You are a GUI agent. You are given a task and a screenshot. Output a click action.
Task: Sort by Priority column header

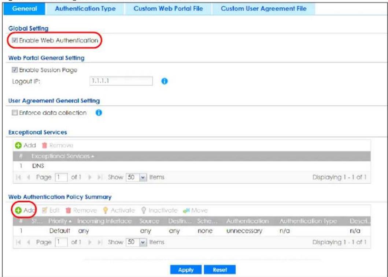tap(60, 221)
